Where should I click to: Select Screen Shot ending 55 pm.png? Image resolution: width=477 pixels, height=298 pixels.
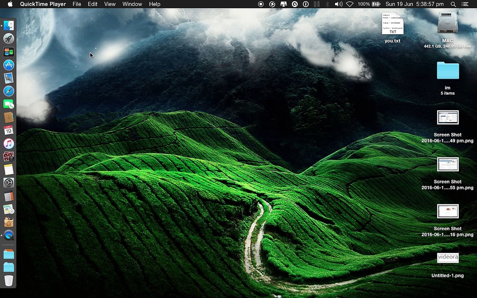[x=448, y=164]
